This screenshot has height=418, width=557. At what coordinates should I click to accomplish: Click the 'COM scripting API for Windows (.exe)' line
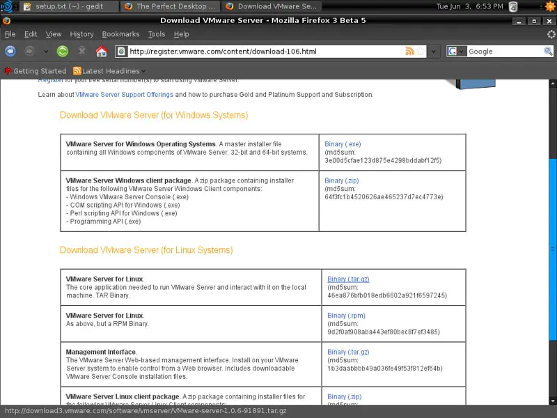(123, 205)
